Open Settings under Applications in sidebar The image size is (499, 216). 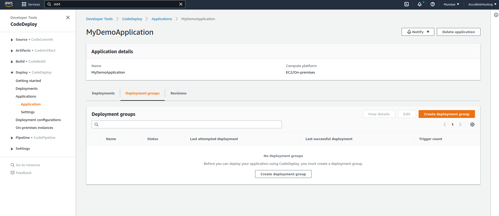tap(28, 112)
